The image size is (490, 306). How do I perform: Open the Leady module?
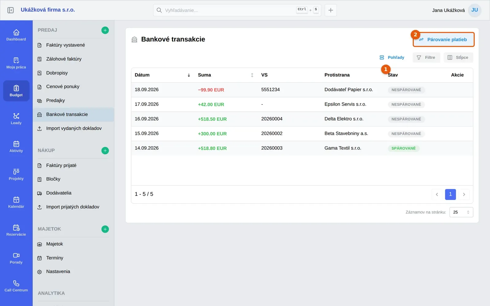(16, 119)
